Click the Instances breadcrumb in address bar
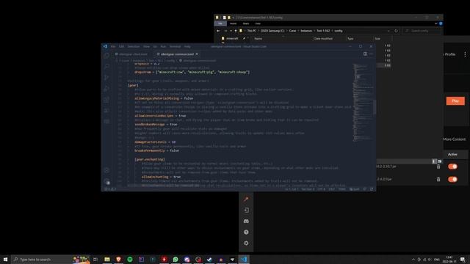 (x=306, y=31)
